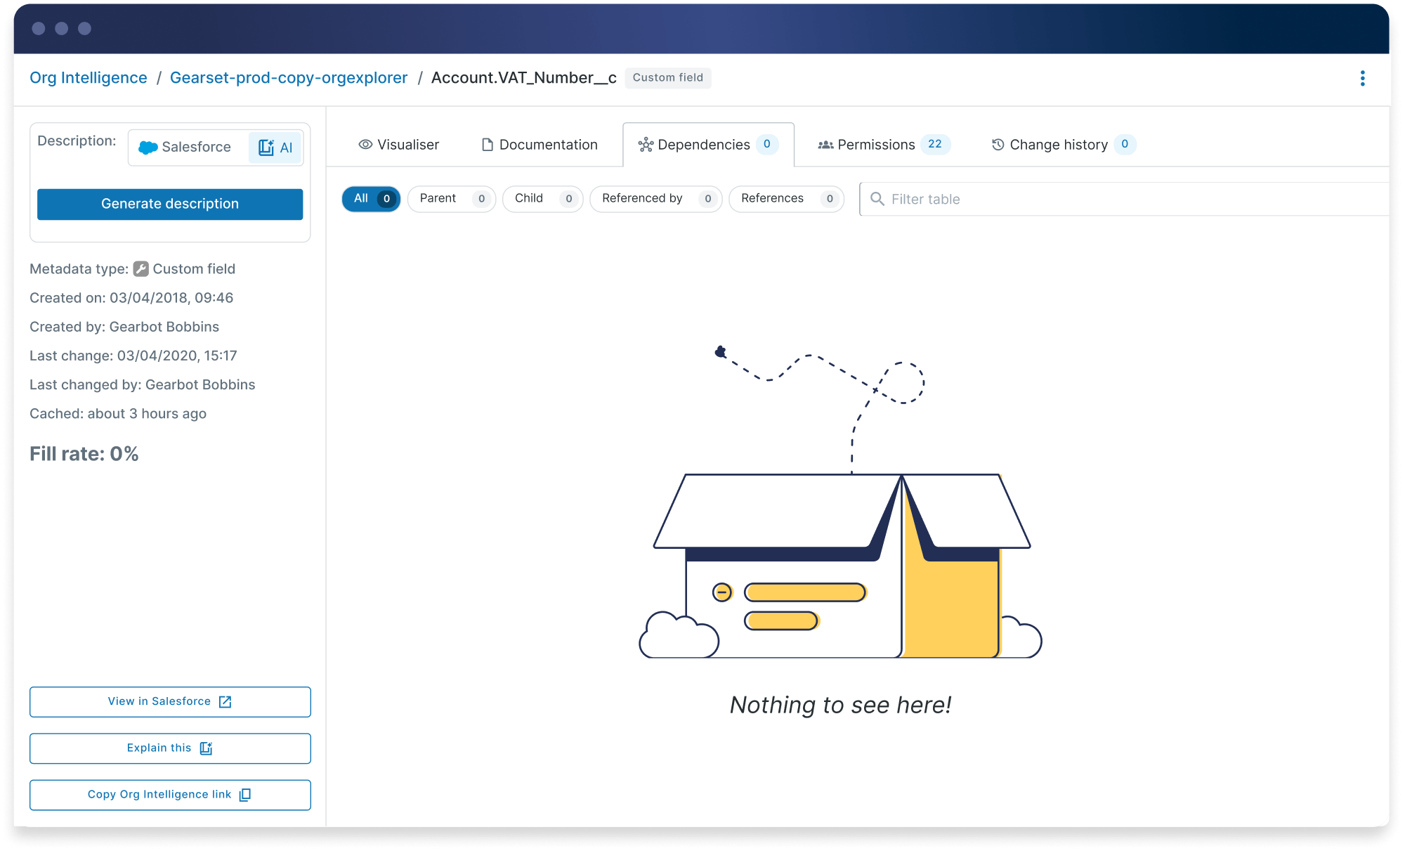The width and height of the screenshot is (1405, 851).
Task: Open the Org Intelligence breadcrumb link
Action: pos(88,77)
